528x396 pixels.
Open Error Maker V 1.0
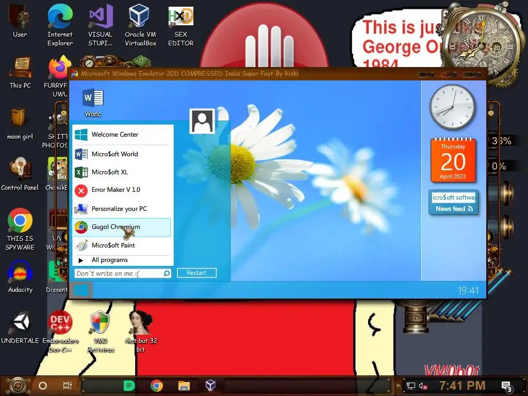tap(123, 190)
